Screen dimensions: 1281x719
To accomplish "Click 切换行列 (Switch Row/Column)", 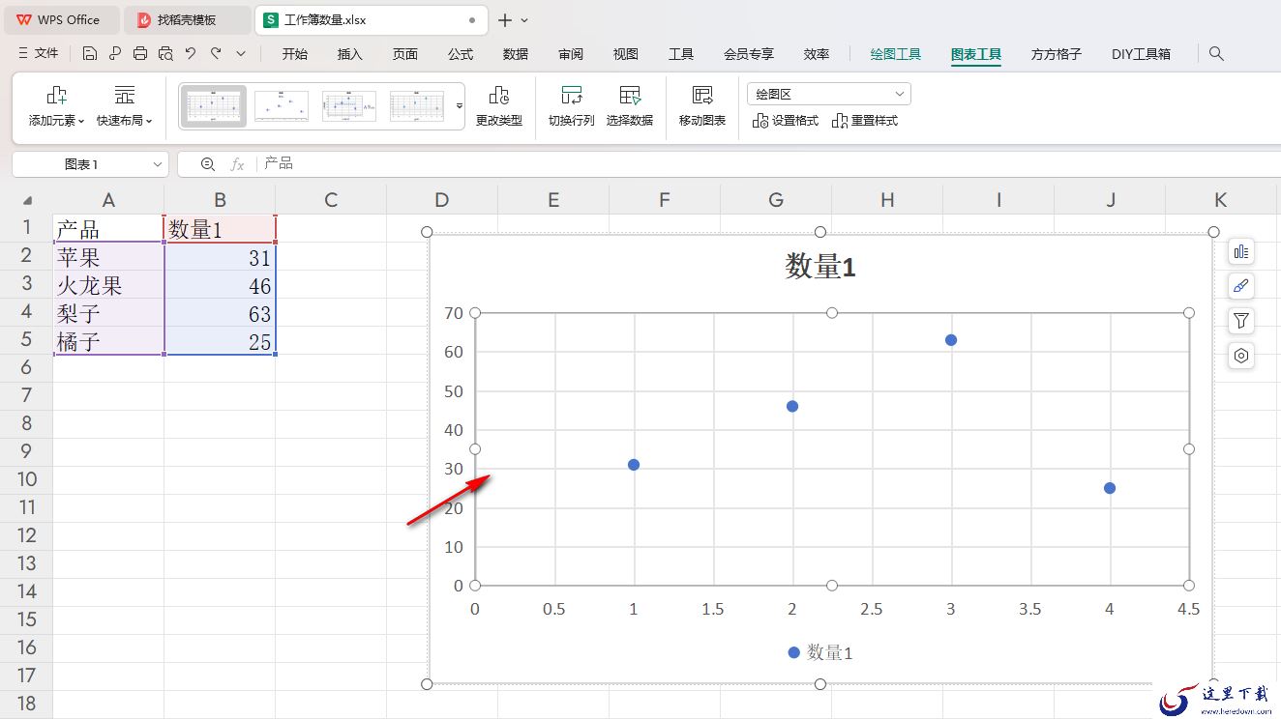I will [x=572, y=106].
